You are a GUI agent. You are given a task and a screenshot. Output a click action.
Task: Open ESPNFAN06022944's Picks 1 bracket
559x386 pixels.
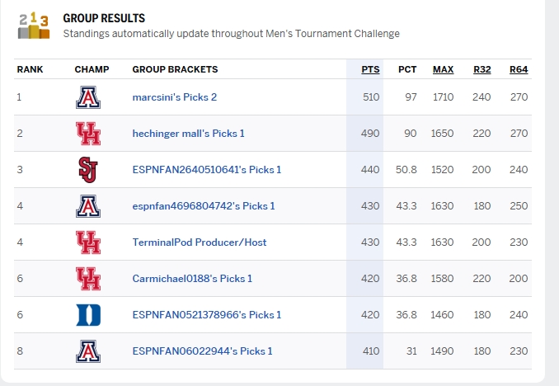202,351
